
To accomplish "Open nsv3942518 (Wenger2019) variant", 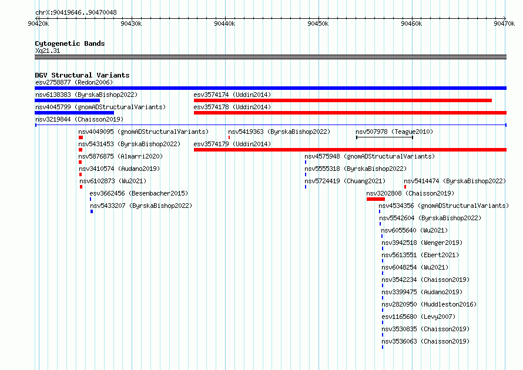I will tap(422, 243).
